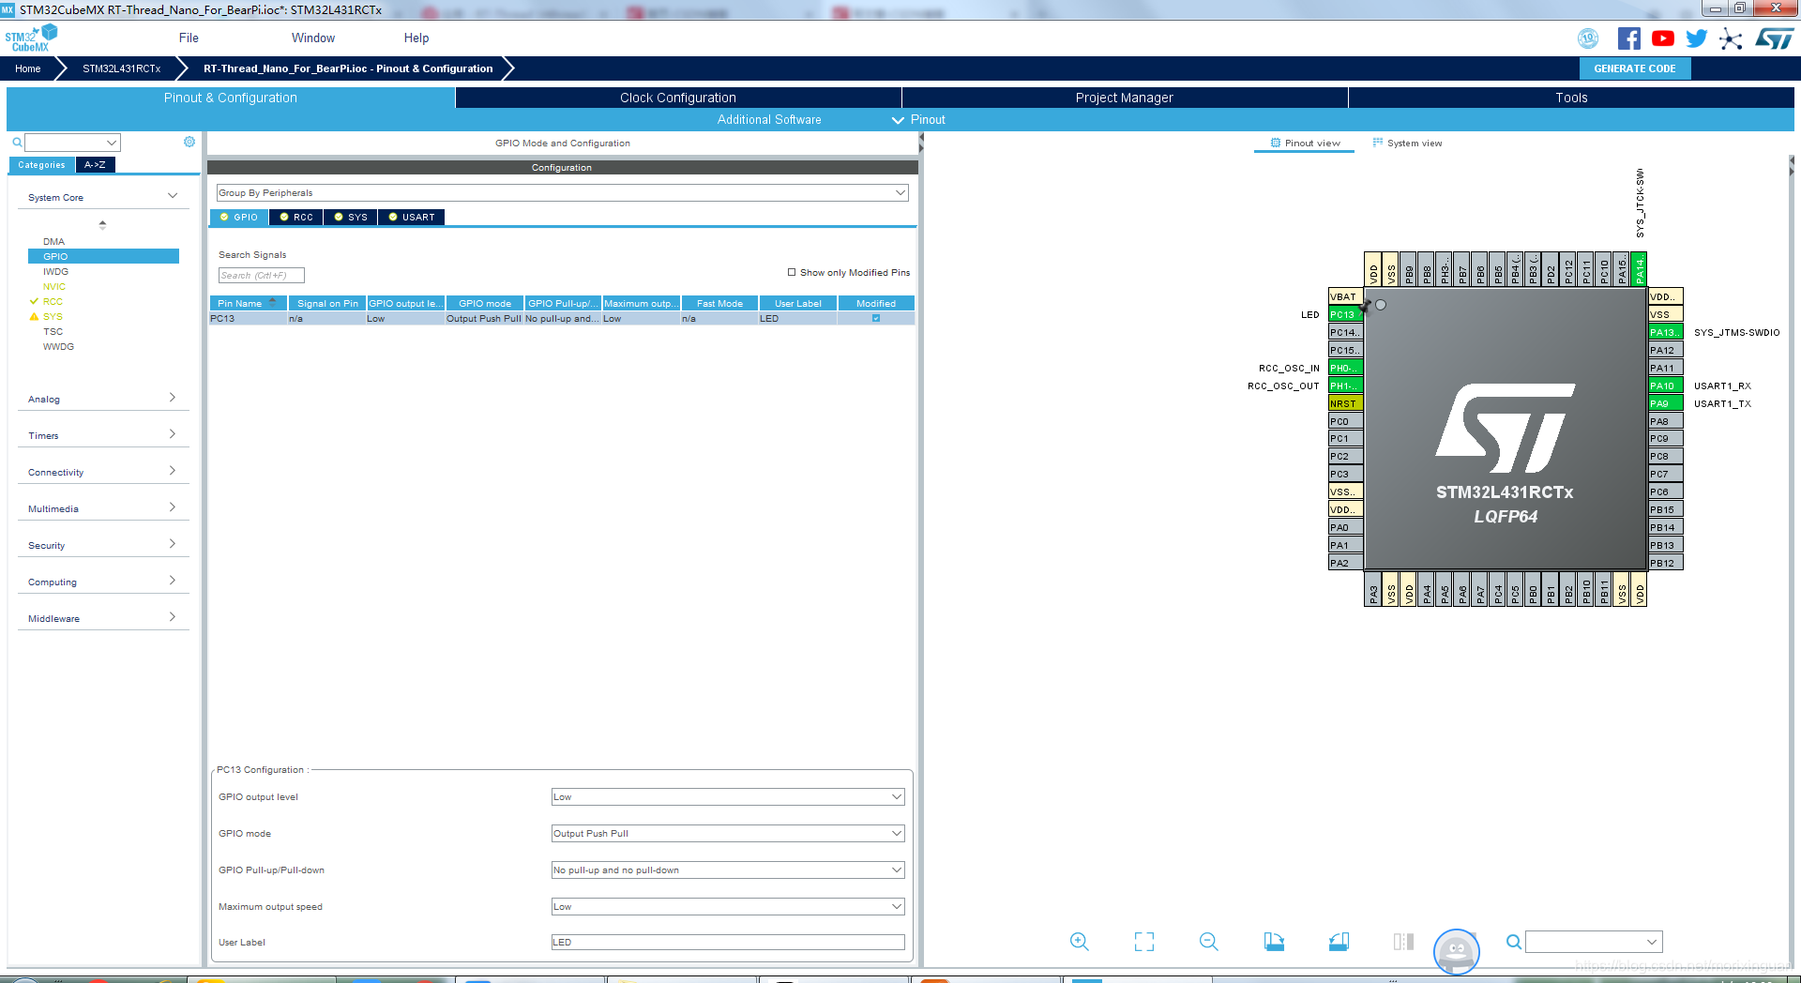Viewport: 1801px width, 983px height.
Task: Select NRST pin on chip
Action: [1346, 403]
